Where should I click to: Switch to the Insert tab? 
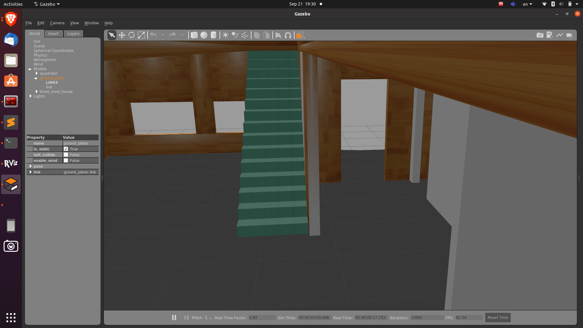(53, 33)
